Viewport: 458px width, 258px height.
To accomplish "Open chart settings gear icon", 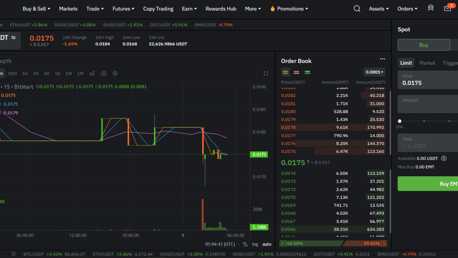I will pyautogui.click(x=115, y=74).
